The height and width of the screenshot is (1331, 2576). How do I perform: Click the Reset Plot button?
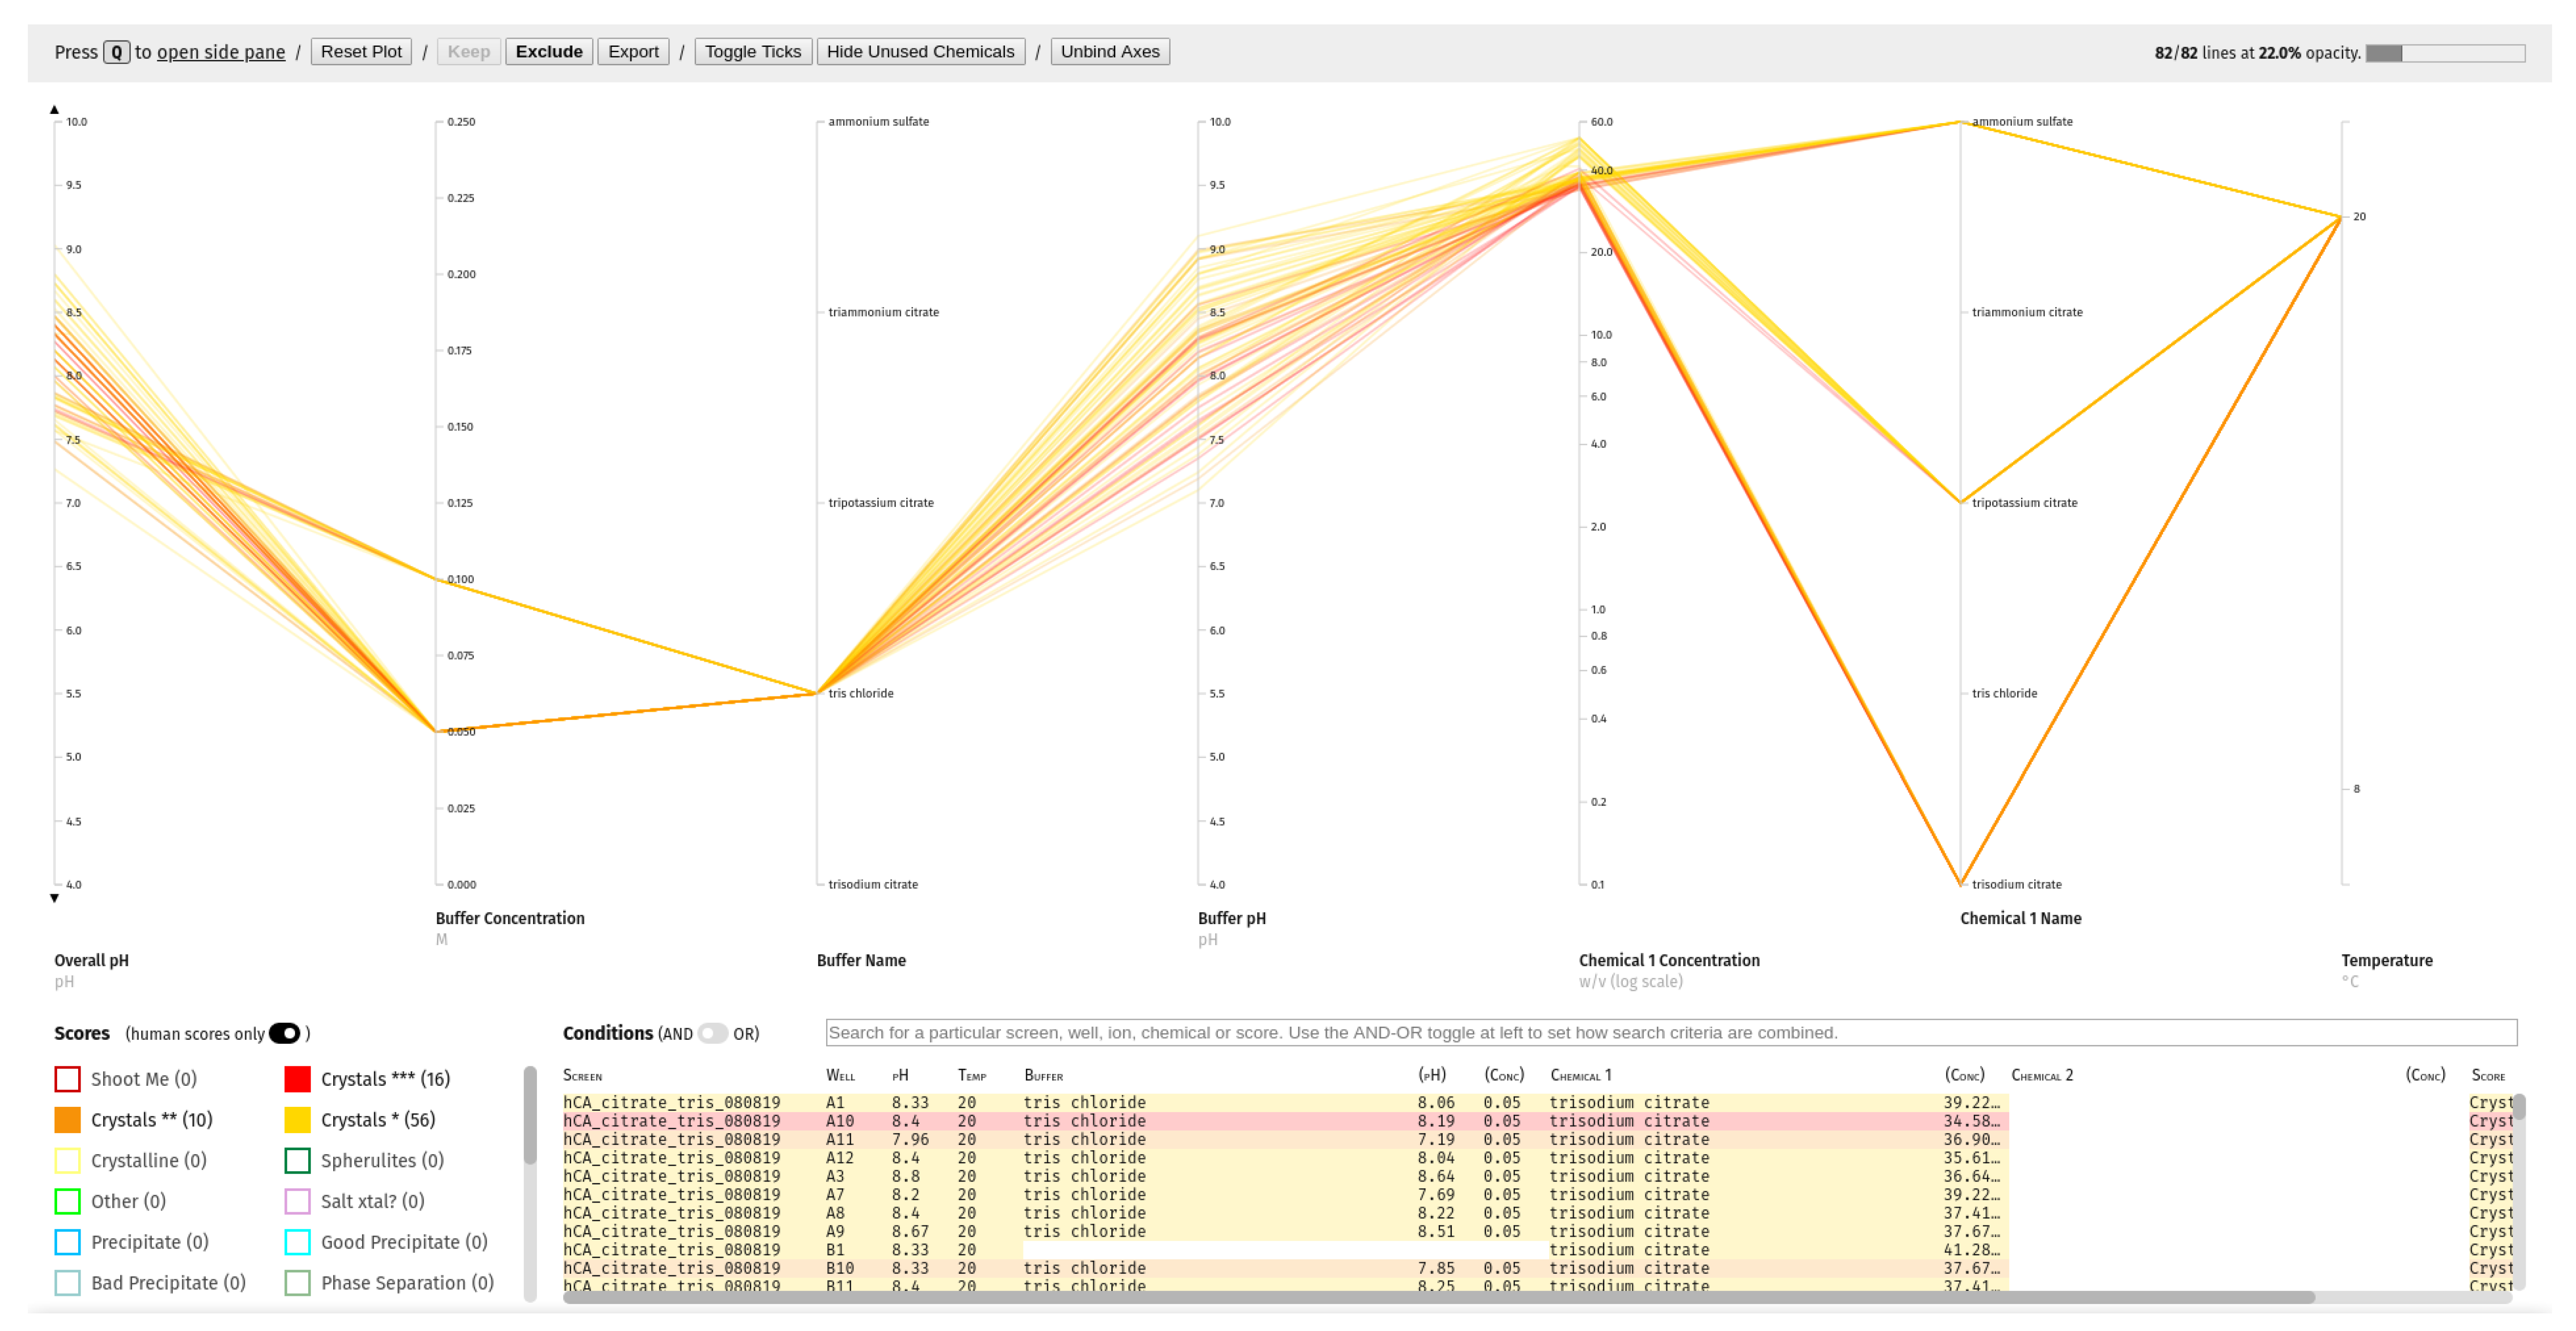coord(361,52)
